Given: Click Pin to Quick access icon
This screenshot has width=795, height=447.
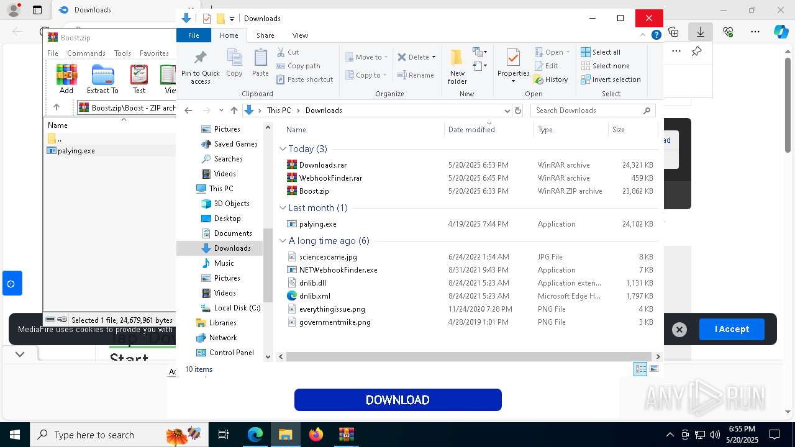Looking at the screenshot, I should (200, 68).
